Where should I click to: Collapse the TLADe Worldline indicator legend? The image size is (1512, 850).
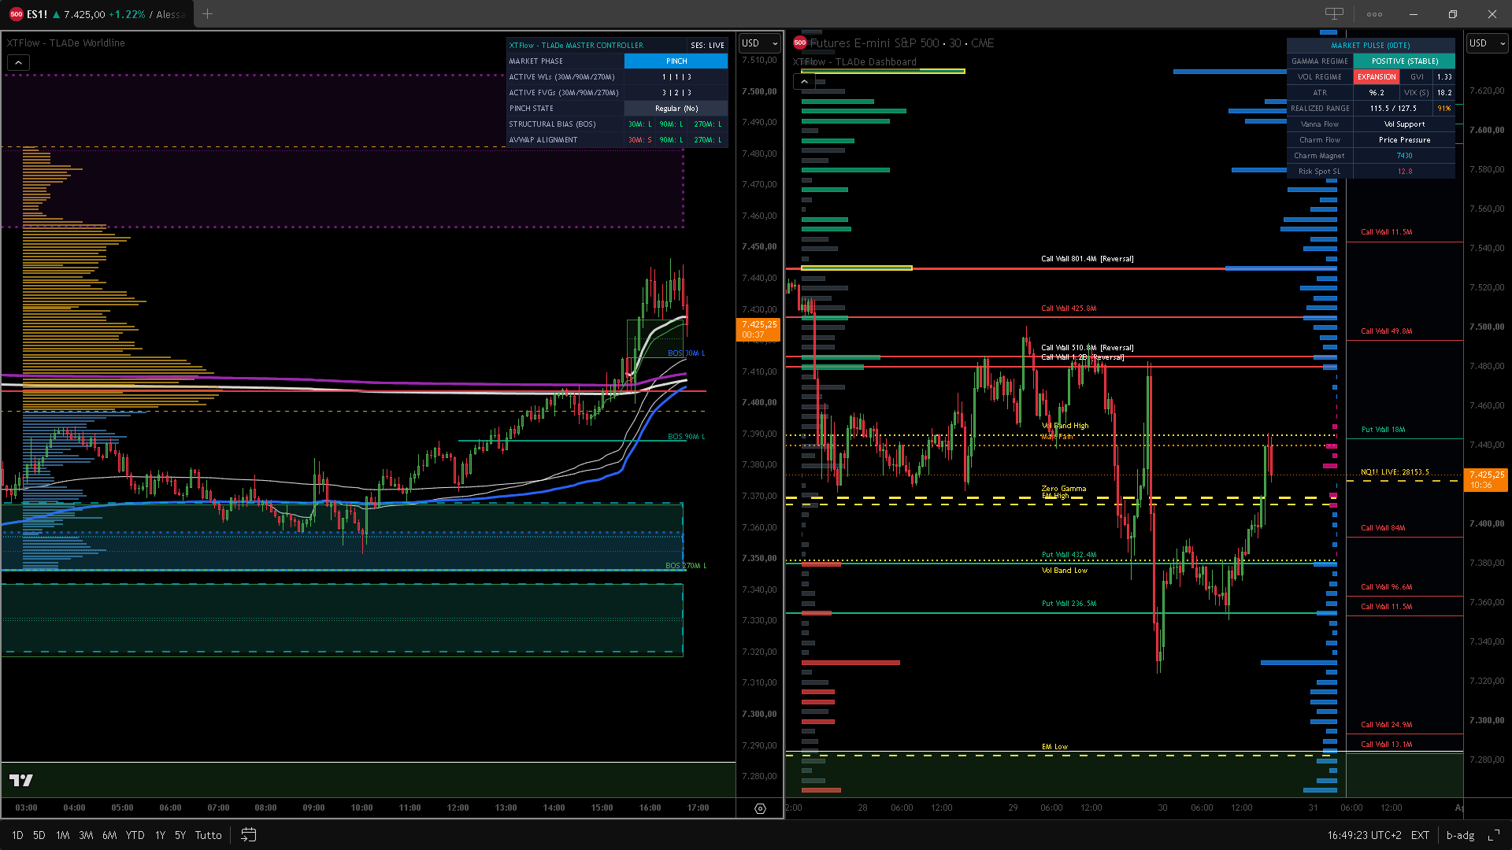click(x=18, y=62)
